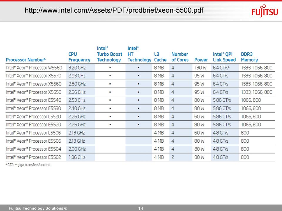
Task: Select Intel Xeon Processor L5520 row name
Action: click(x=34, y=117)
